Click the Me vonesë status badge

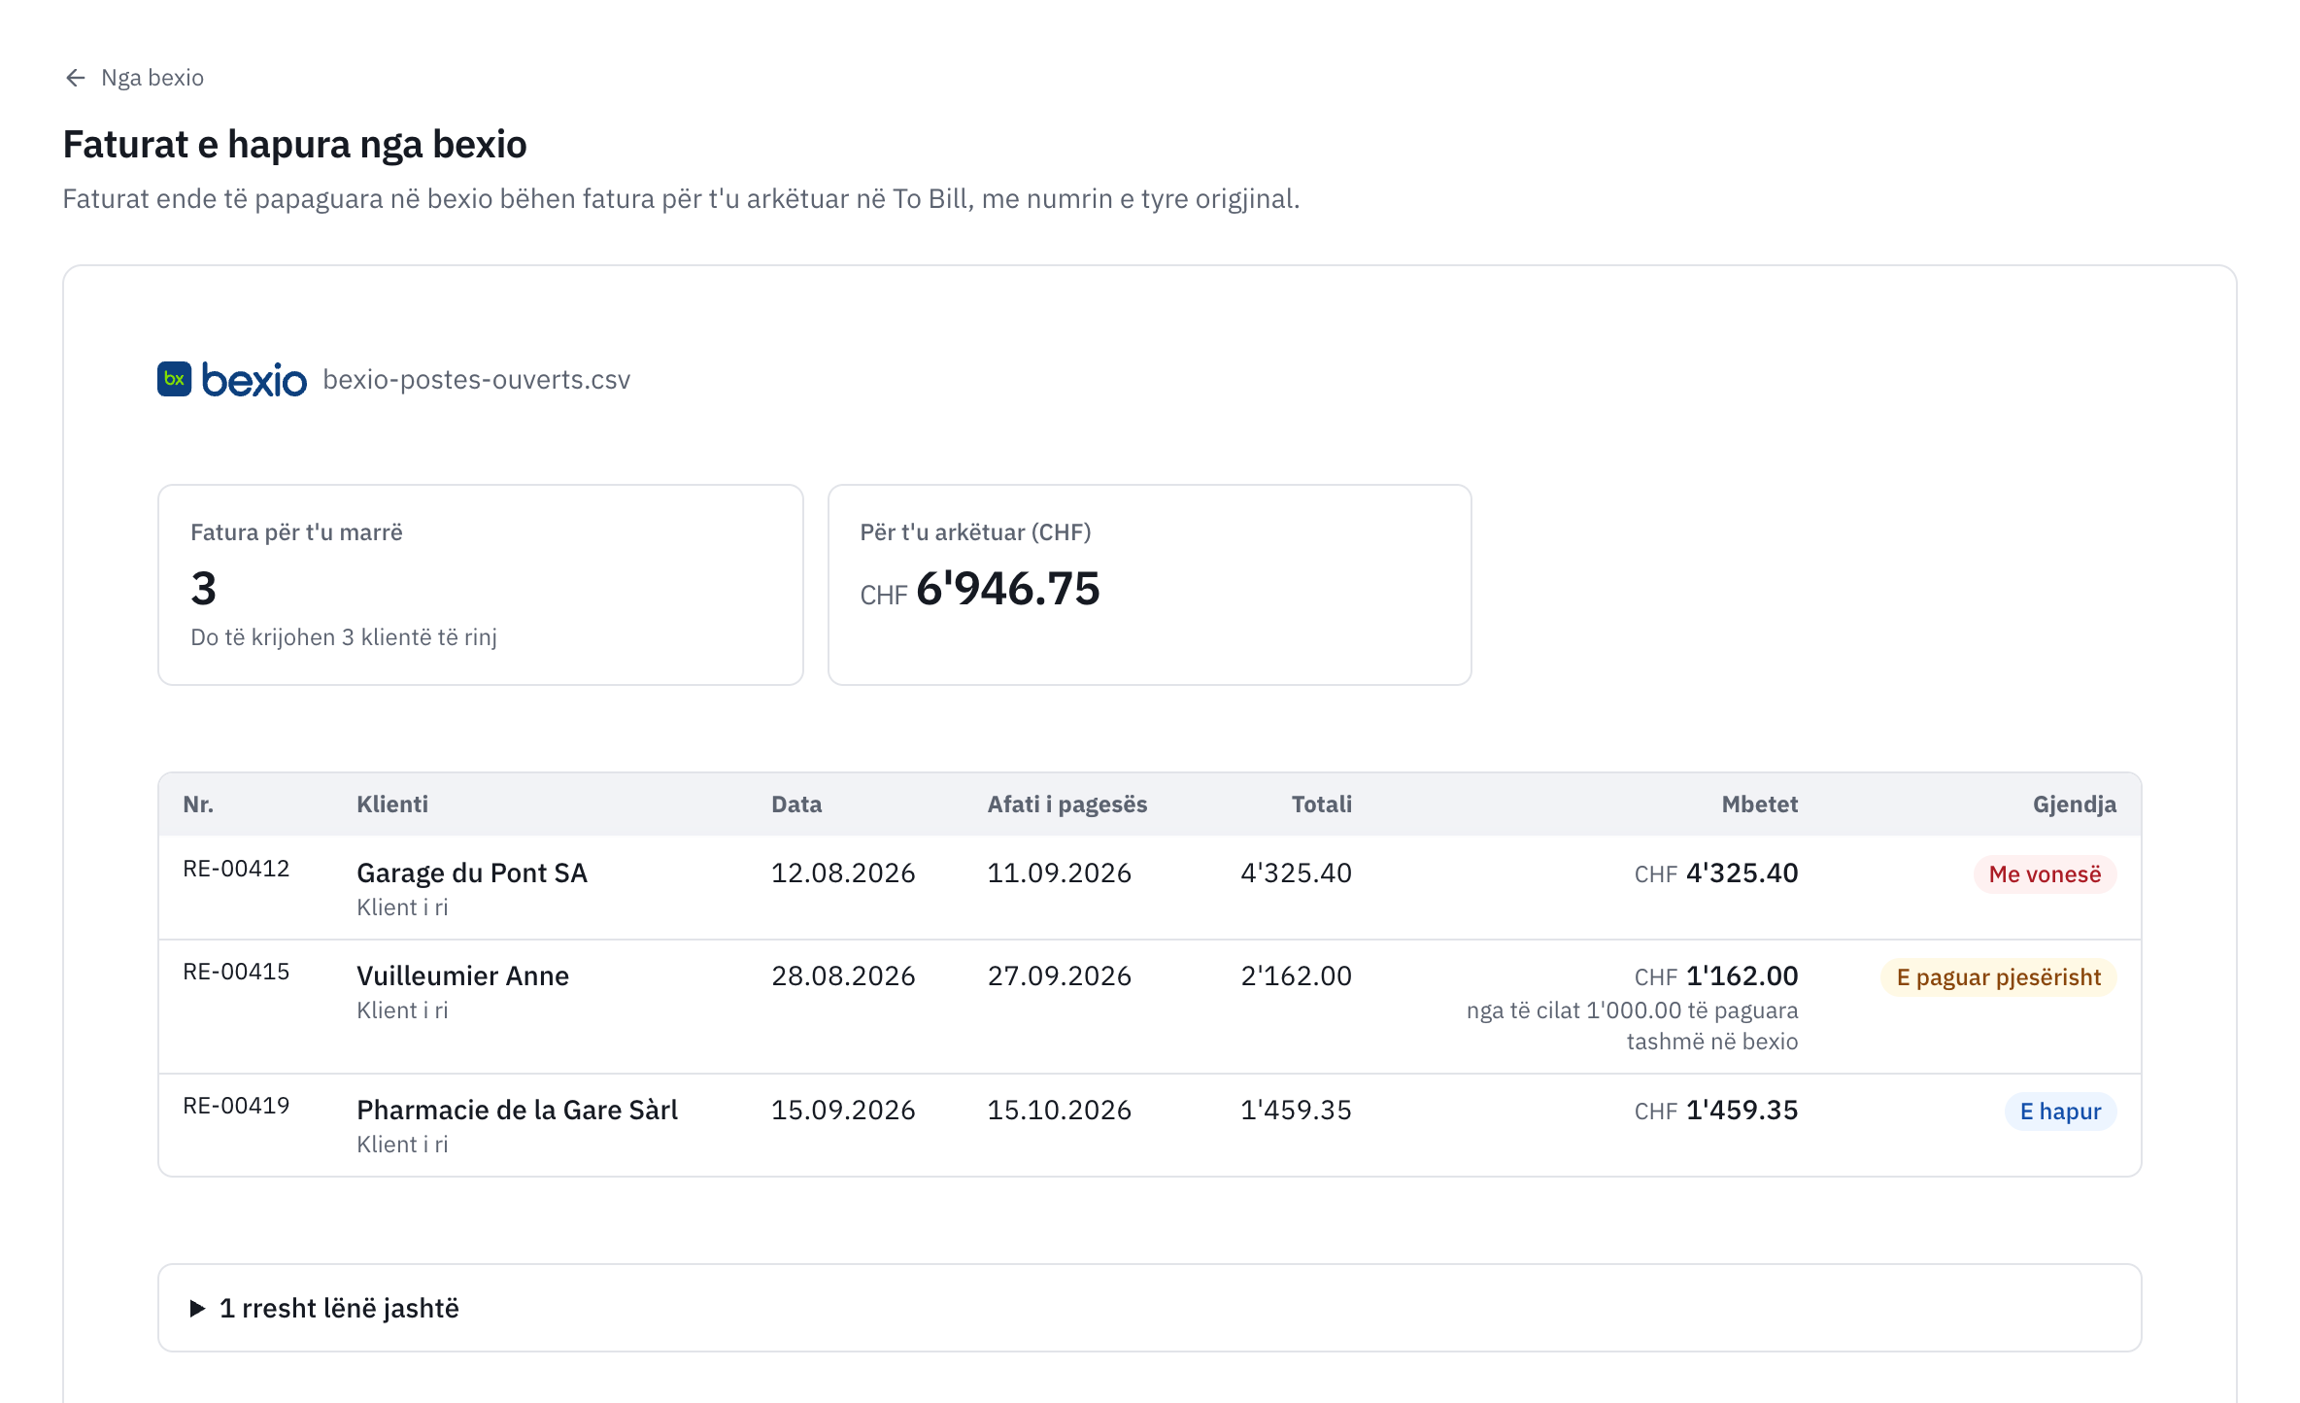tap(2045, 874)
